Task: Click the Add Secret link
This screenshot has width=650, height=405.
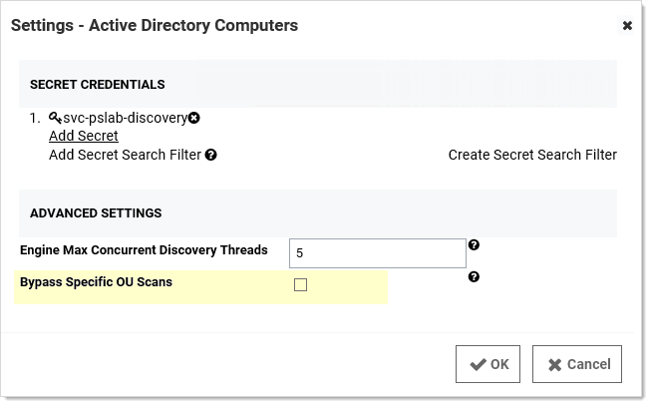Action: click(84, 136)
